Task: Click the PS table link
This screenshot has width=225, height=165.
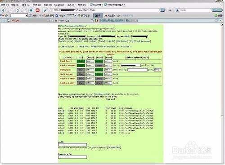Action: point(125,46)
